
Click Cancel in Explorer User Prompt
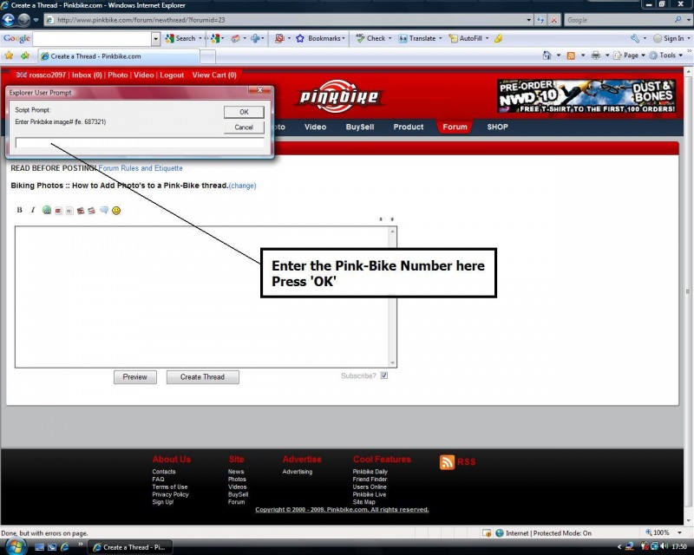click(x=244, y=127)
